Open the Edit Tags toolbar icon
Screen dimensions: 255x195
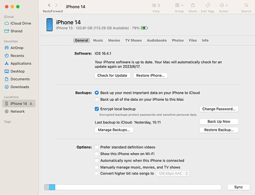coord(207,5)
